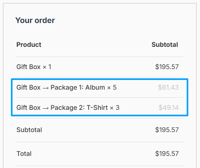This screenshot has height=168, width=200.
Task: Select the Package 1: Album × 5 row
Action: point(100,88)
